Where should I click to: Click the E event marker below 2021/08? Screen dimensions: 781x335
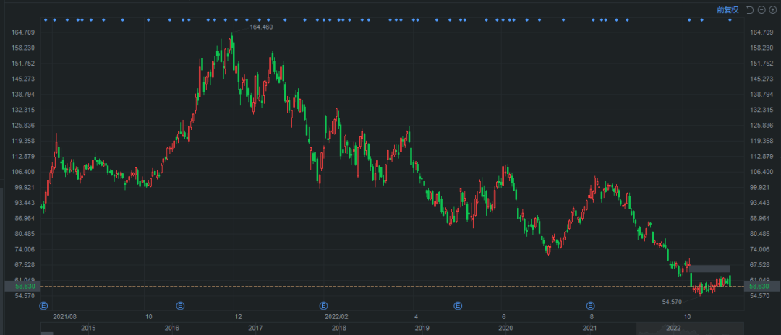pyautogui.click(x=43, y=305)
